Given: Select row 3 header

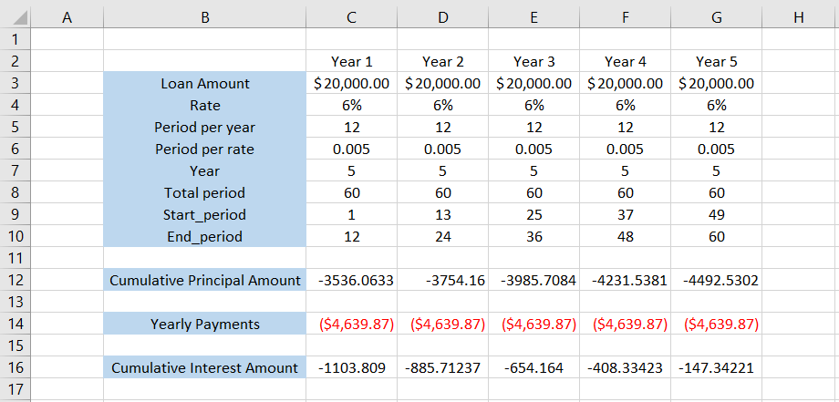Looking at the screenshot, I should (16, 84).
